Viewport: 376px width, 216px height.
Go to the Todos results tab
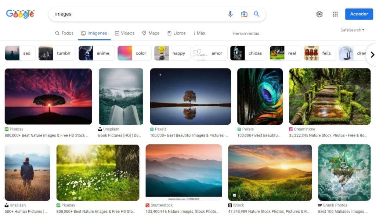coord(64,33)
